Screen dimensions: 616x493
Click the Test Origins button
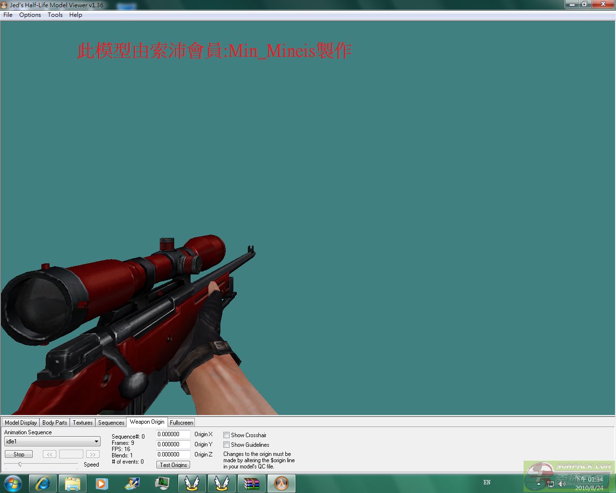[173, 465]
